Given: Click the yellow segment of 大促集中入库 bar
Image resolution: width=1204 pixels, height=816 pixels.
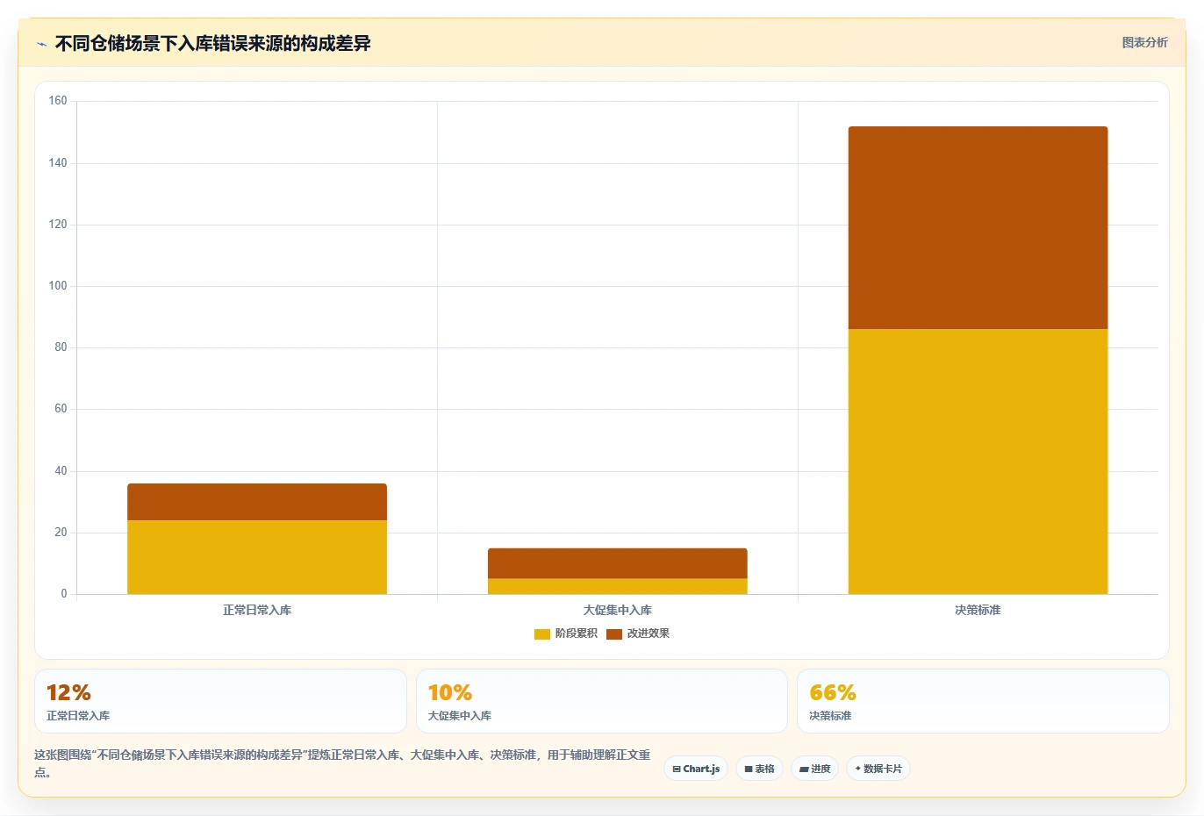Looking at the screenshot, I should [x=618, y=586].
